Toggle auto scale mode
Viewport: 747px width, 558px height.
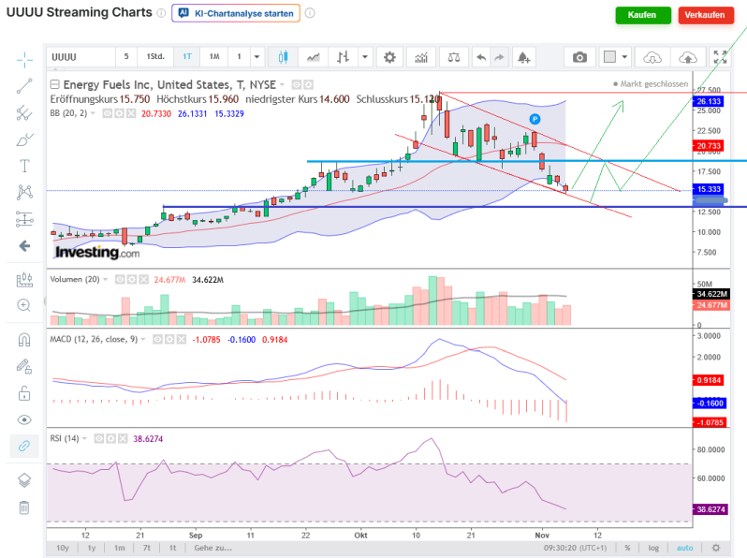tap(685, 548)
